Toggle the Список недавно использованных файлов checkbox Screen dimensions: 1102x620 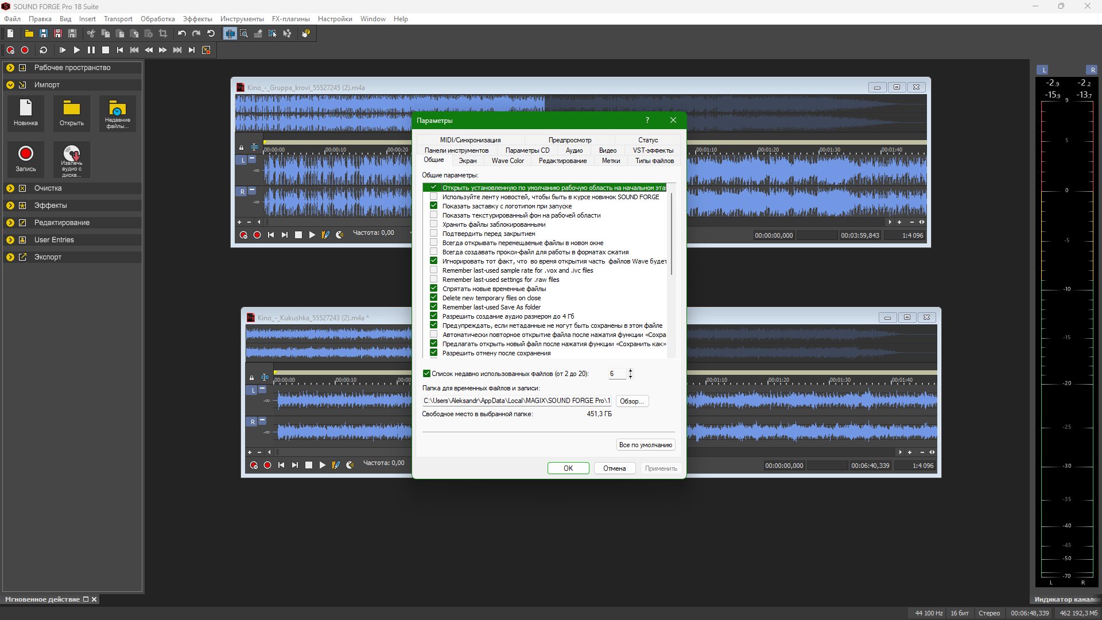(x=426, y=374)
